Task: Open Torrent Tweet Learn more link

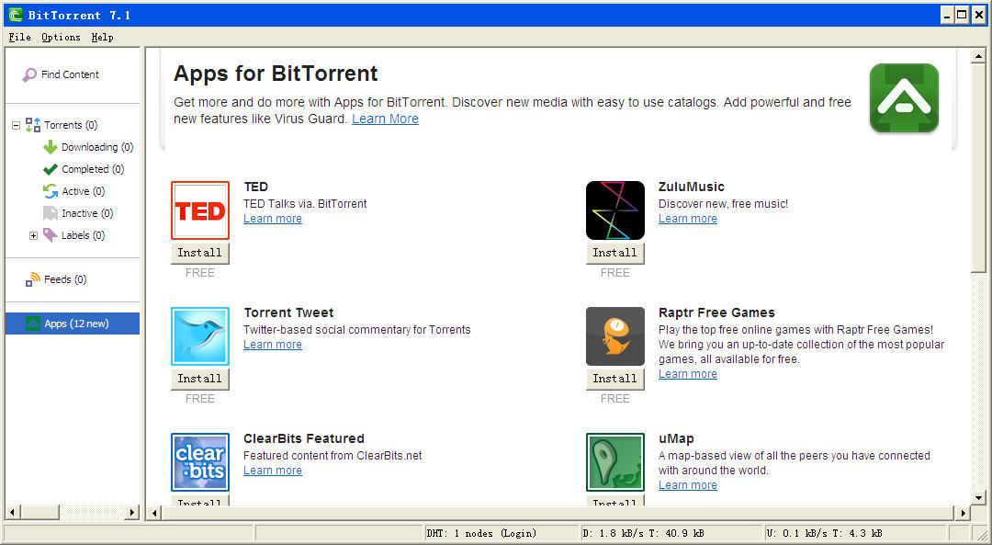Action: (x=273, y=345)
